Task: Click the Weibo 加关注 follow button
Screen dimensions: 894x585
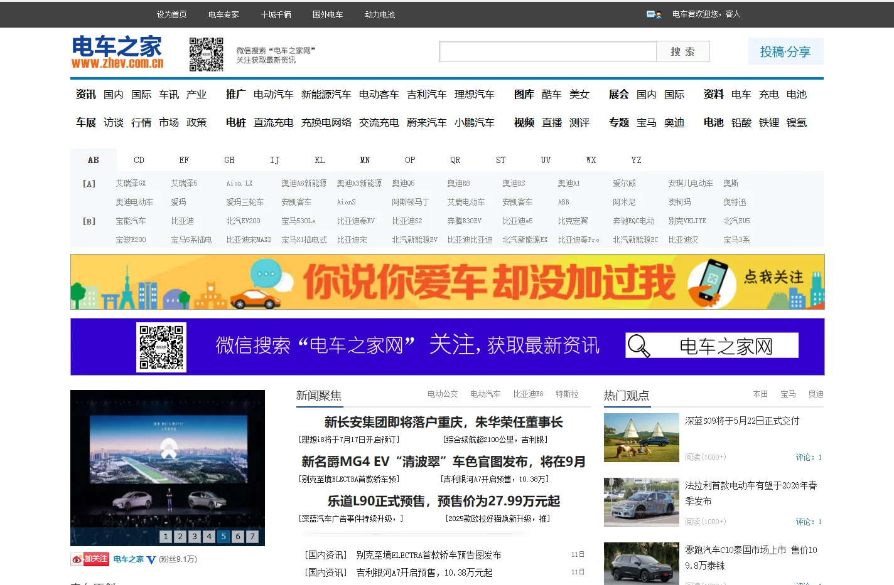Action: [x=90, y=559]
